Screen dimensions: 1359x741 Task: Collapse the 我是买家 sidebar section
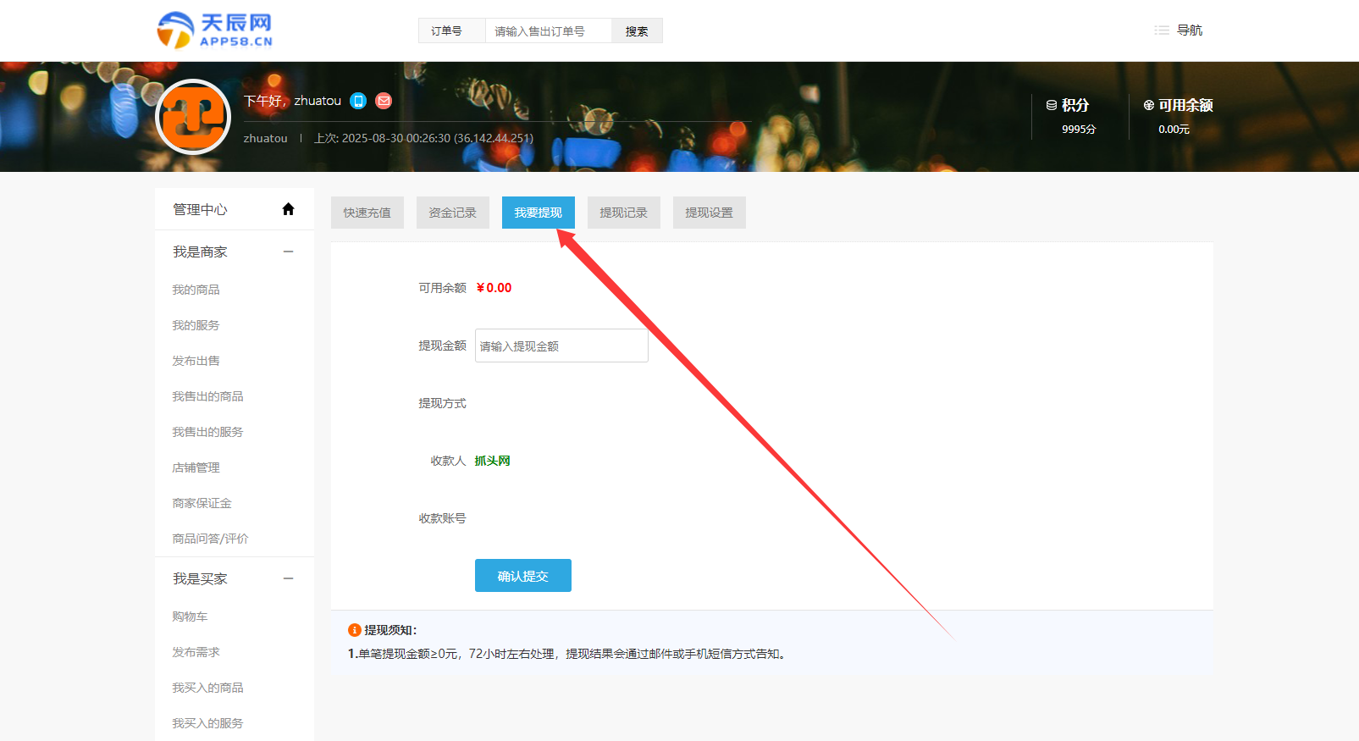(x=288, y=578)
